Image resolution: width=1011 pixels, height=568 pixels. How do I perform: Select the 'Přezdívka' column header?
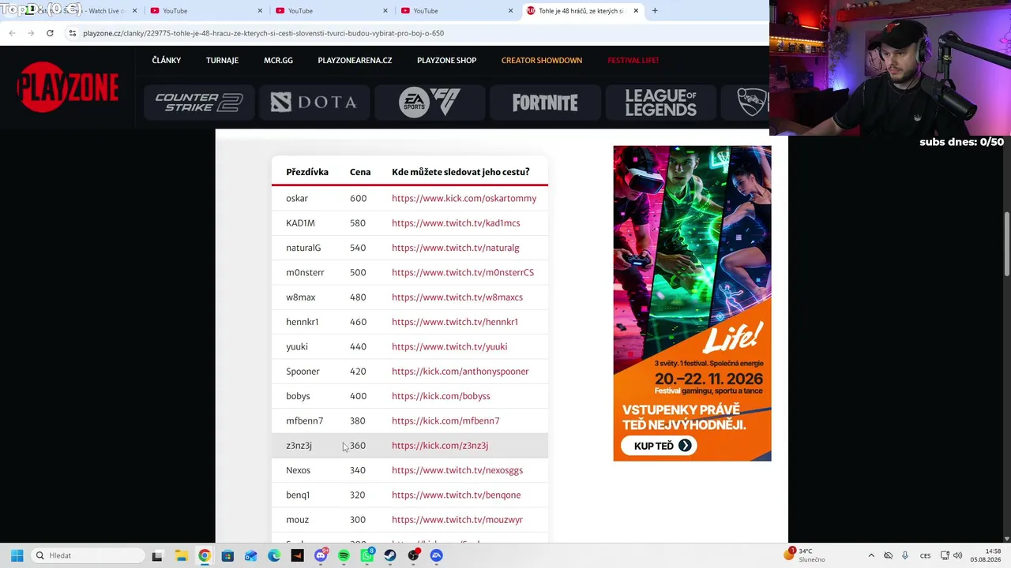307,172
